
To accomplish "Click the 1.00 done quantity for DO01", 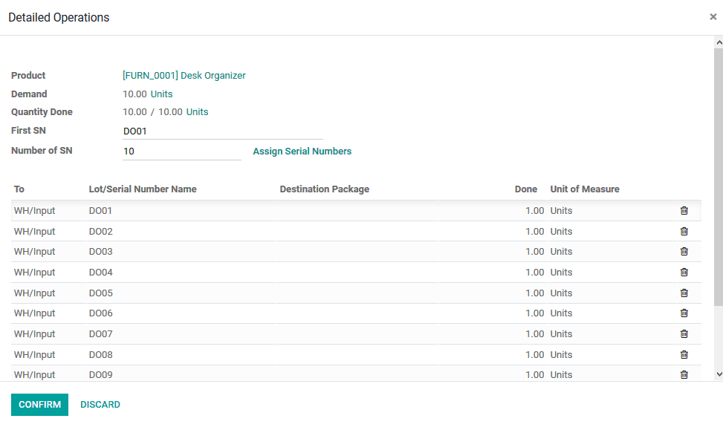I will coord(534,211).
